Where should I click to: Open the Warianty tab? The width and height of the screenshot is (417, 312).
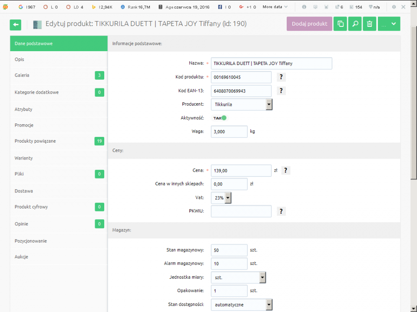[59, 158]
